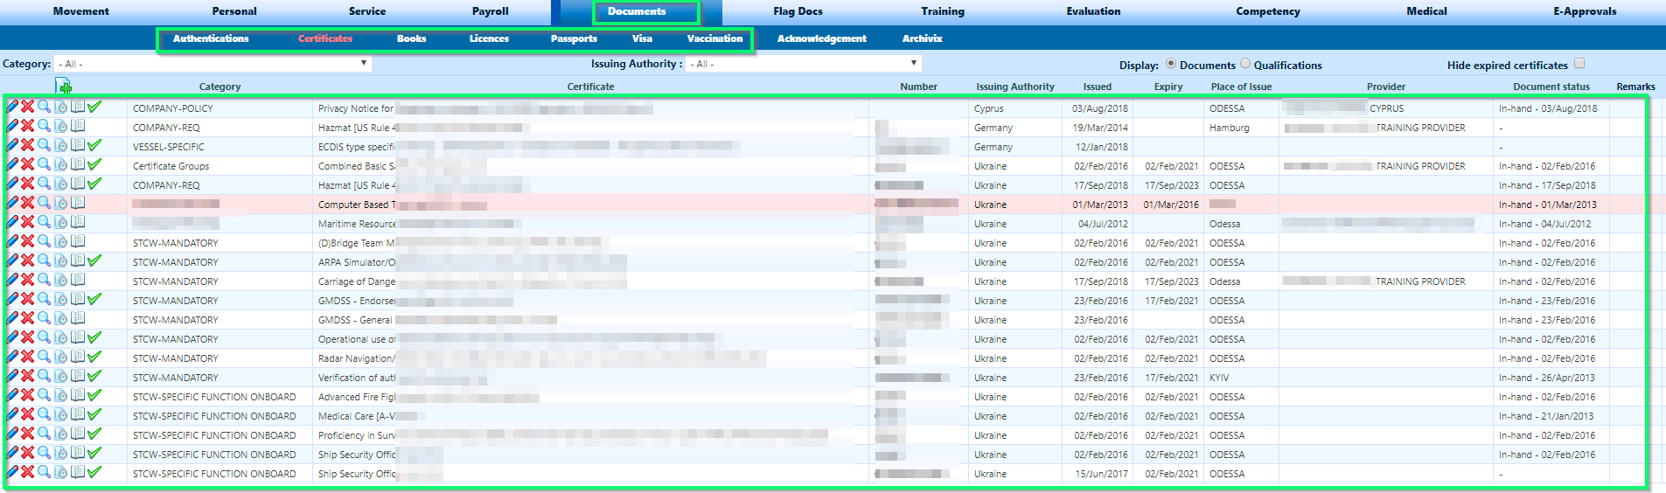The width and height of the screenshot is (1666, 493).
Task: Open the Medical tab
Action: 1426,11
